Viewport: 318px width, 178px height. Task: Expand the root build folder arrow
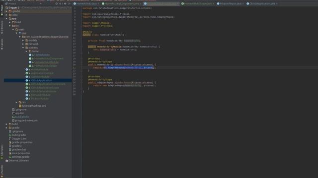pos(6,124)
